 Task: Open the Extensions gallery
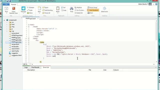(104, 9)
